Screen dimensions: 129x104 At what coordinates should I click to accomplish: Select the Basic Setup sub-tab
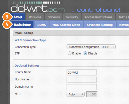22,25
